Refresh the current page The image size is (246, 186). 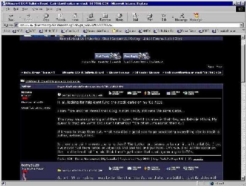[61, 17]
